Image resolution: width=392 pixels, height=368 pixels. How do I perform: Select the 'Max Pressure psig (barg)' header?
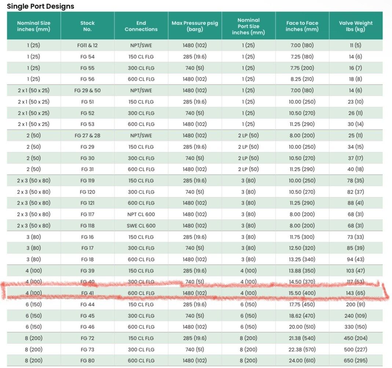[195, 26]
